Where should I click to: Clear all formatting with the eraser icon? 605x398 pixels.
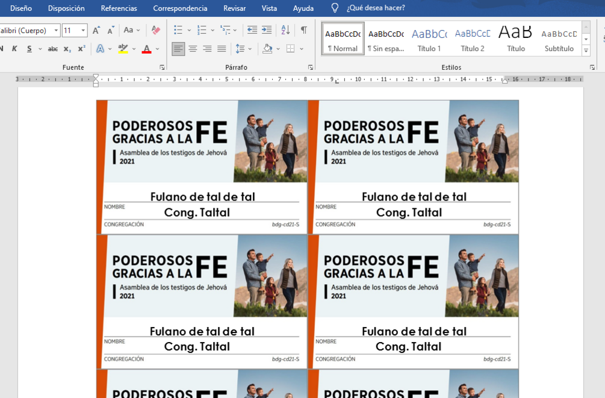156,30
